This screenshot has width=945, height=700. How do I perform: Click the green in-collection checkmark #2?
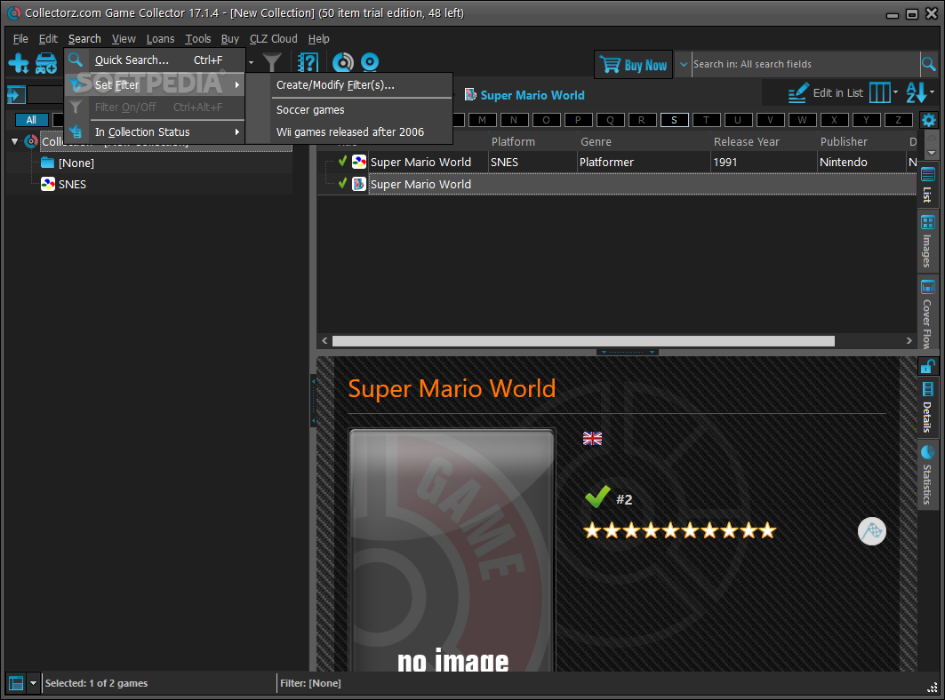tap(597, 497)
